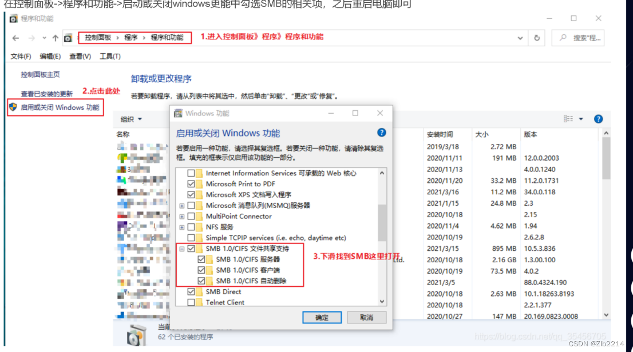Open the recent locations dropdown arrow
The image size is (633, 352).
(x=44, y=38)
